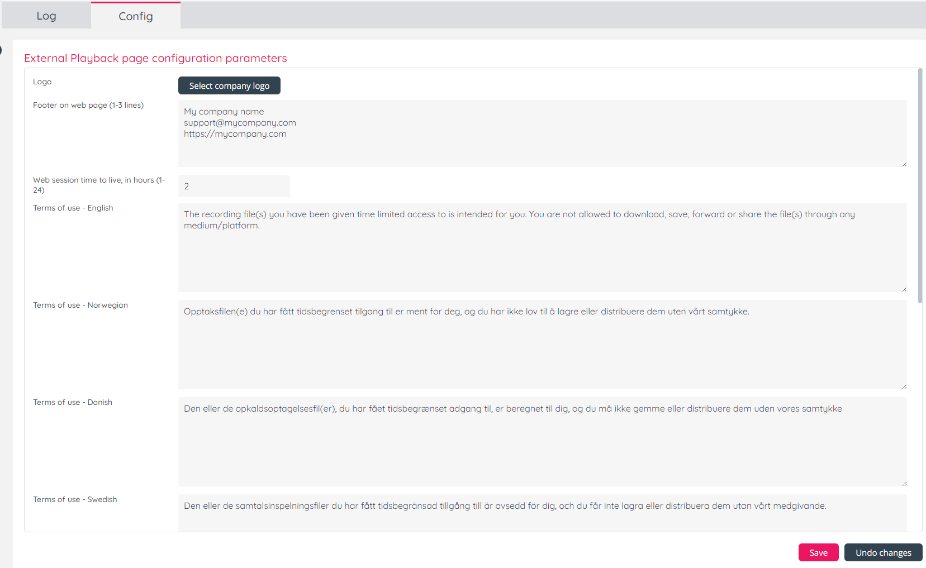Click resize grip of Norwegian terms box
This screenshot has width=926, height=568.
(x=904, y=386)
